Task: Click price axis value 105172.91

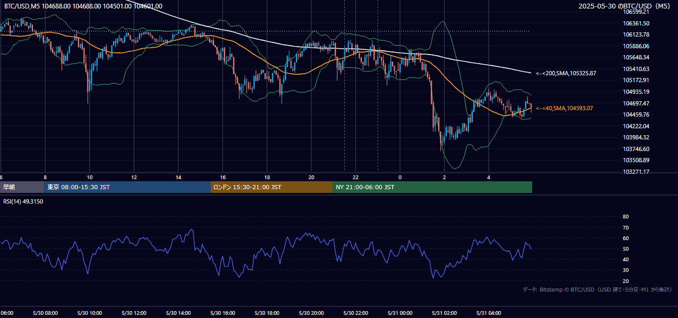Action: (636, 80)
